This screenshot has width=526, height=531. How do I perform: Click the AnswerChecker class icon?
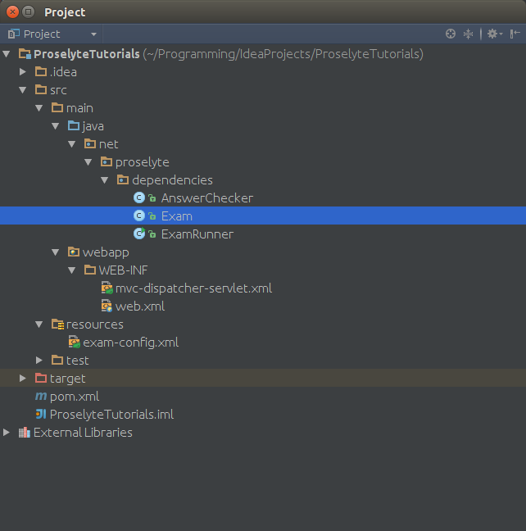click(x=139, y=198)
